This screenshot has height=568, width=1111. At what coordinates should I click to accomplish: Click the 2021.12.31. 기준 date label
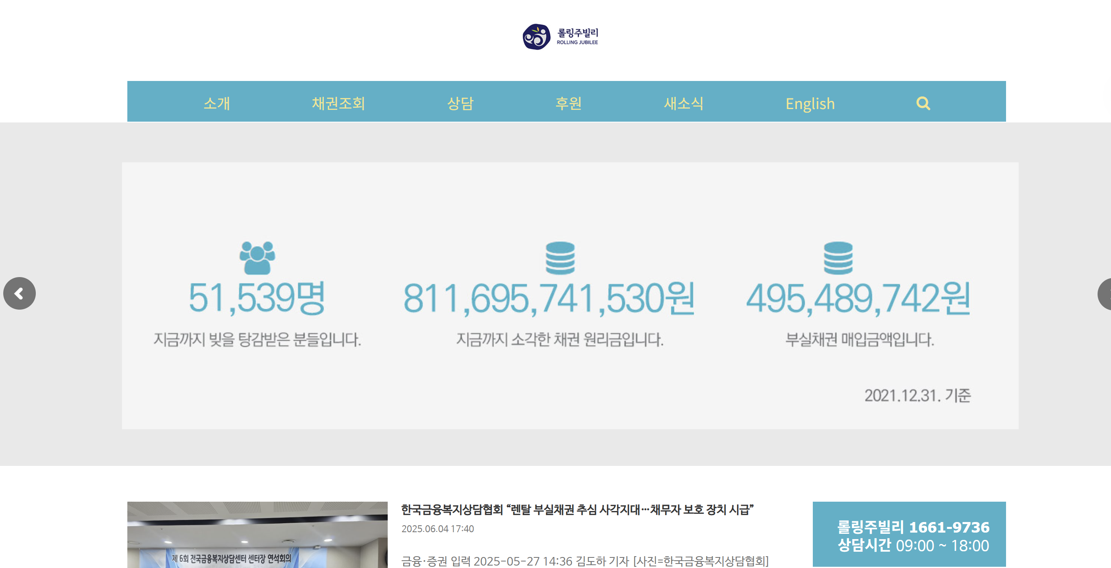(917, 395)
